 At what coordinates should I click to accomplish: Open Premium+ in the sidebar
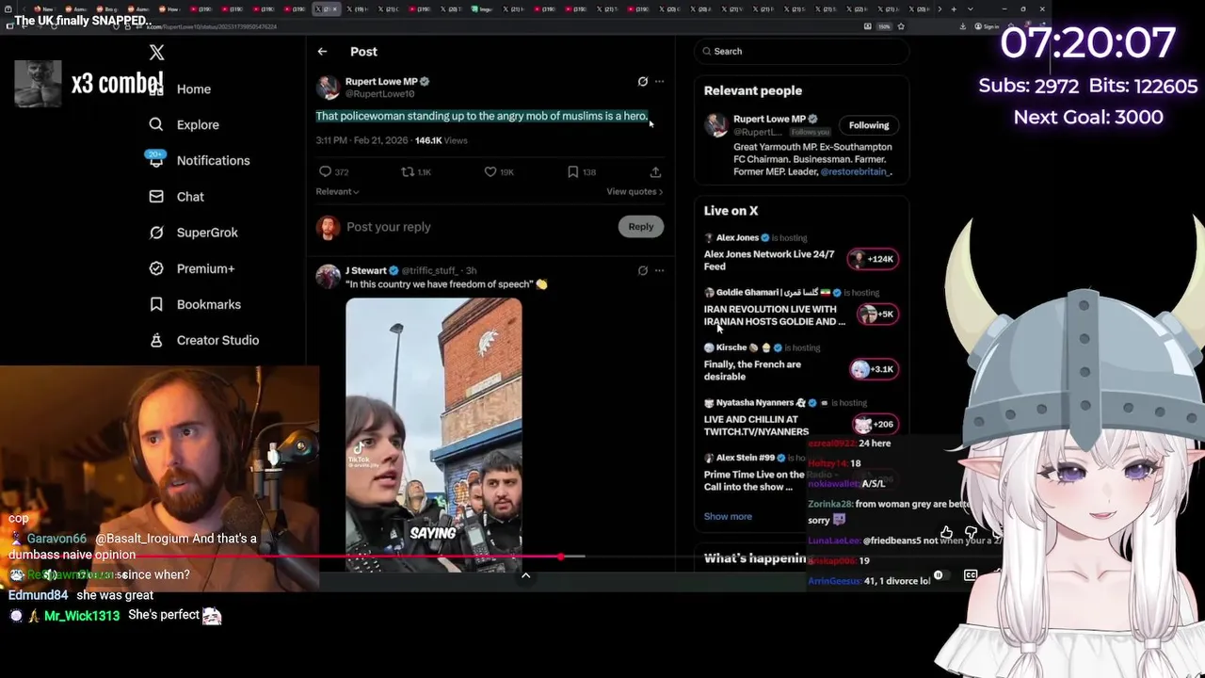tap(191, 268)
